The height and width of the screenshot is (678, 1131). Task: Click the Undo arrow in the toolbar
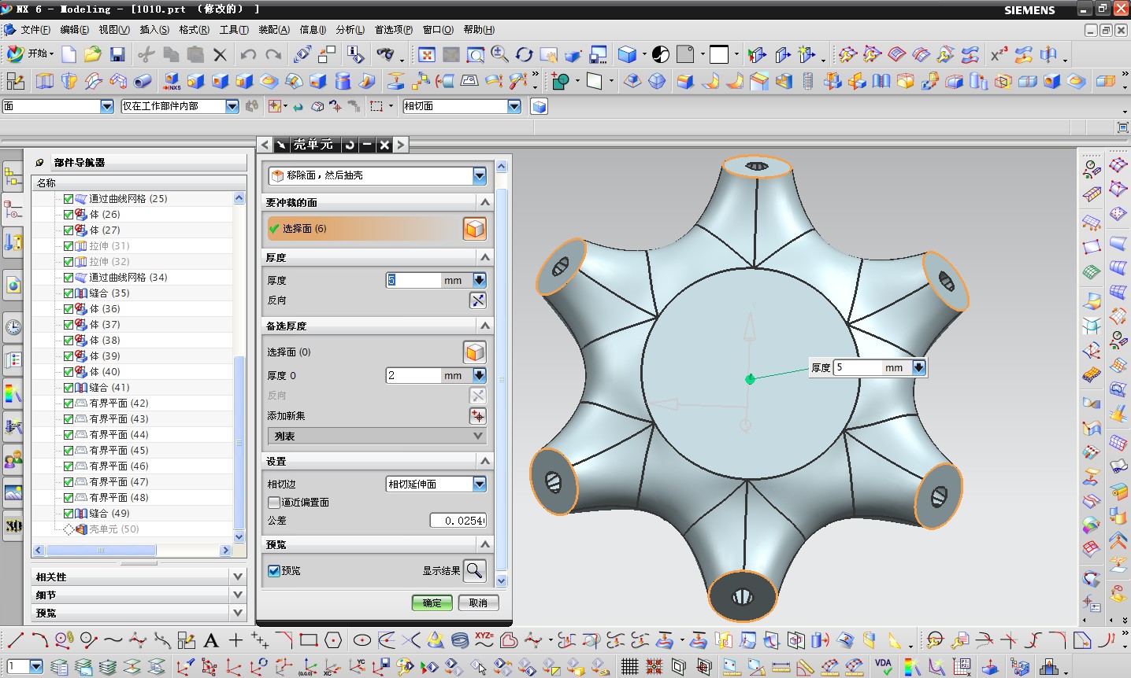[x=248, y=54]
